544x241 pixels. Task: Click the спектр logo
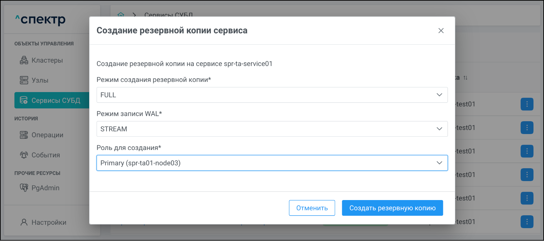40,20
